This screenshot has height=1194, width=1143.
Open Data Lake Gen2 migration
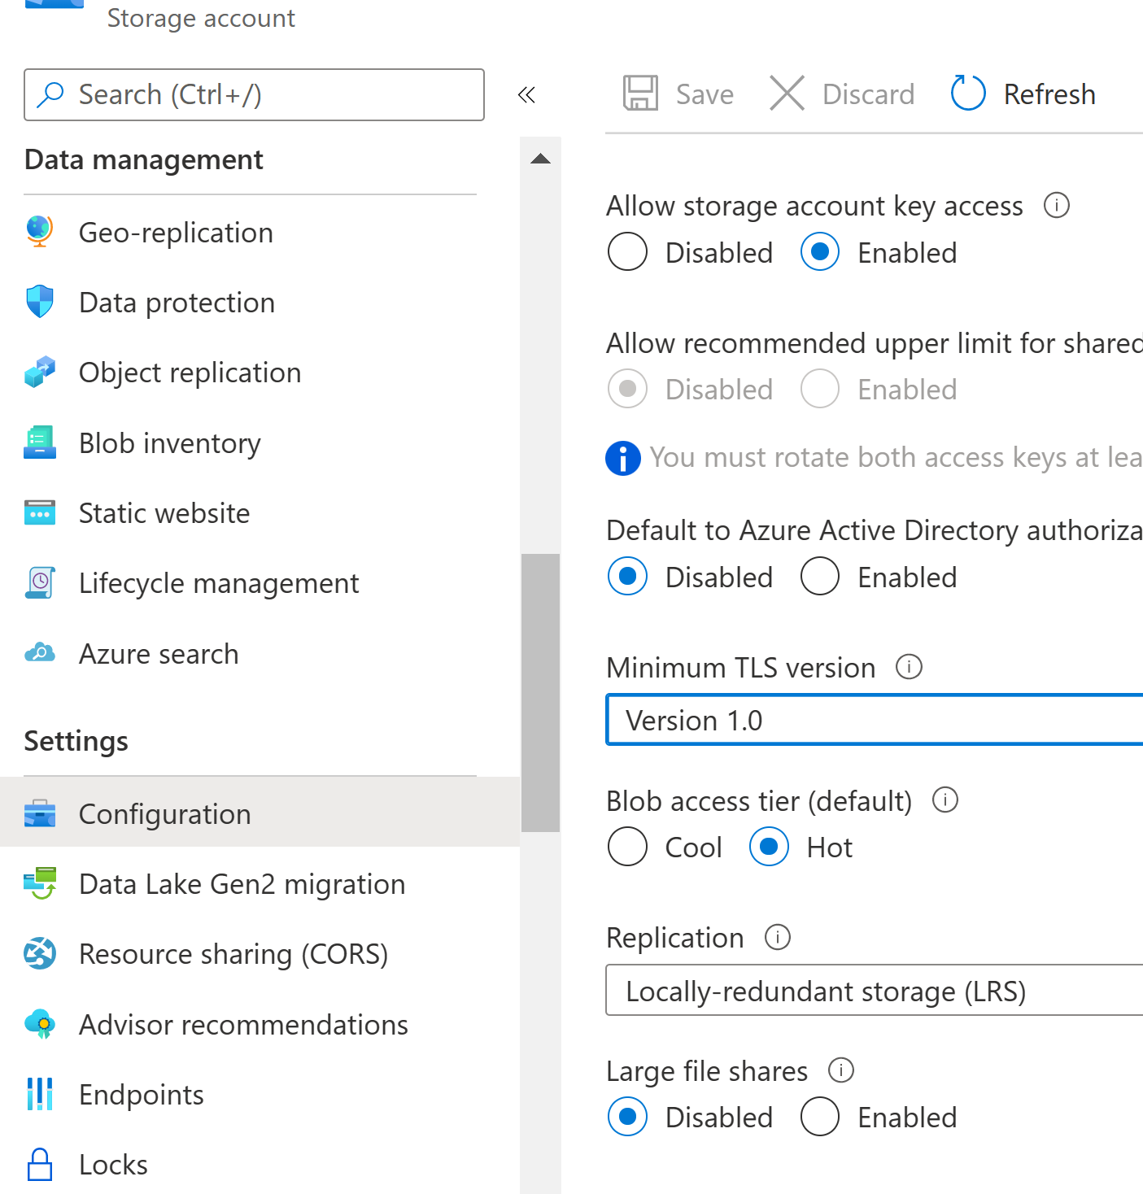(x=242, y=884)
